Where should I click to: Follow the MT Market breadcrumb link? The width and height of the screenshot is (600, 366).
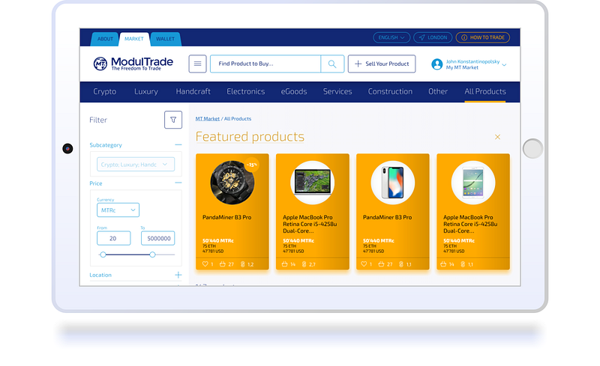click(x=208, y=119)
